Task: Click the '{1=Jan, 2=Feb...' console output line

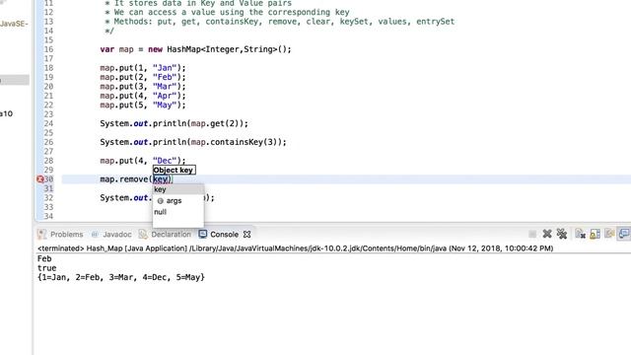Action: coord(121,277)
